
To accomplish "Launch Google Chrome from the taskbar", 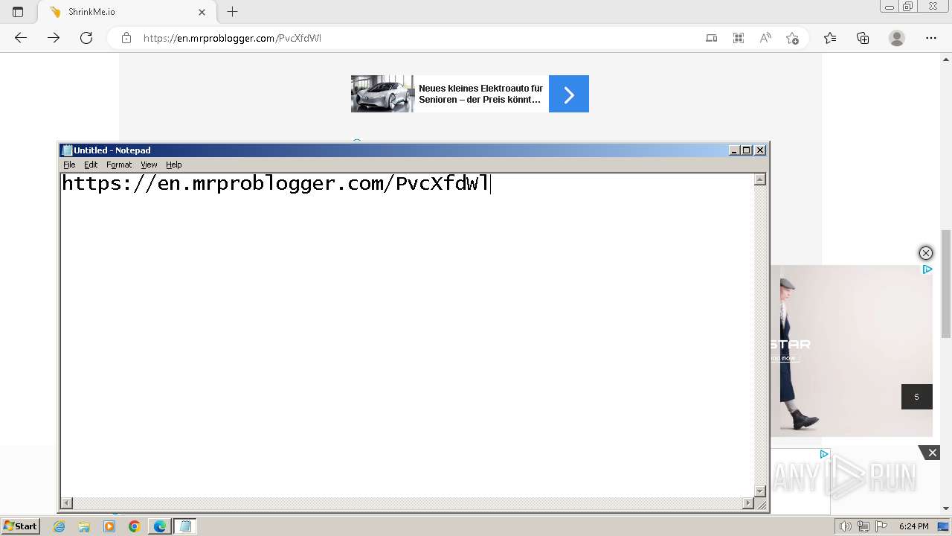I will (x=135, y=526).
